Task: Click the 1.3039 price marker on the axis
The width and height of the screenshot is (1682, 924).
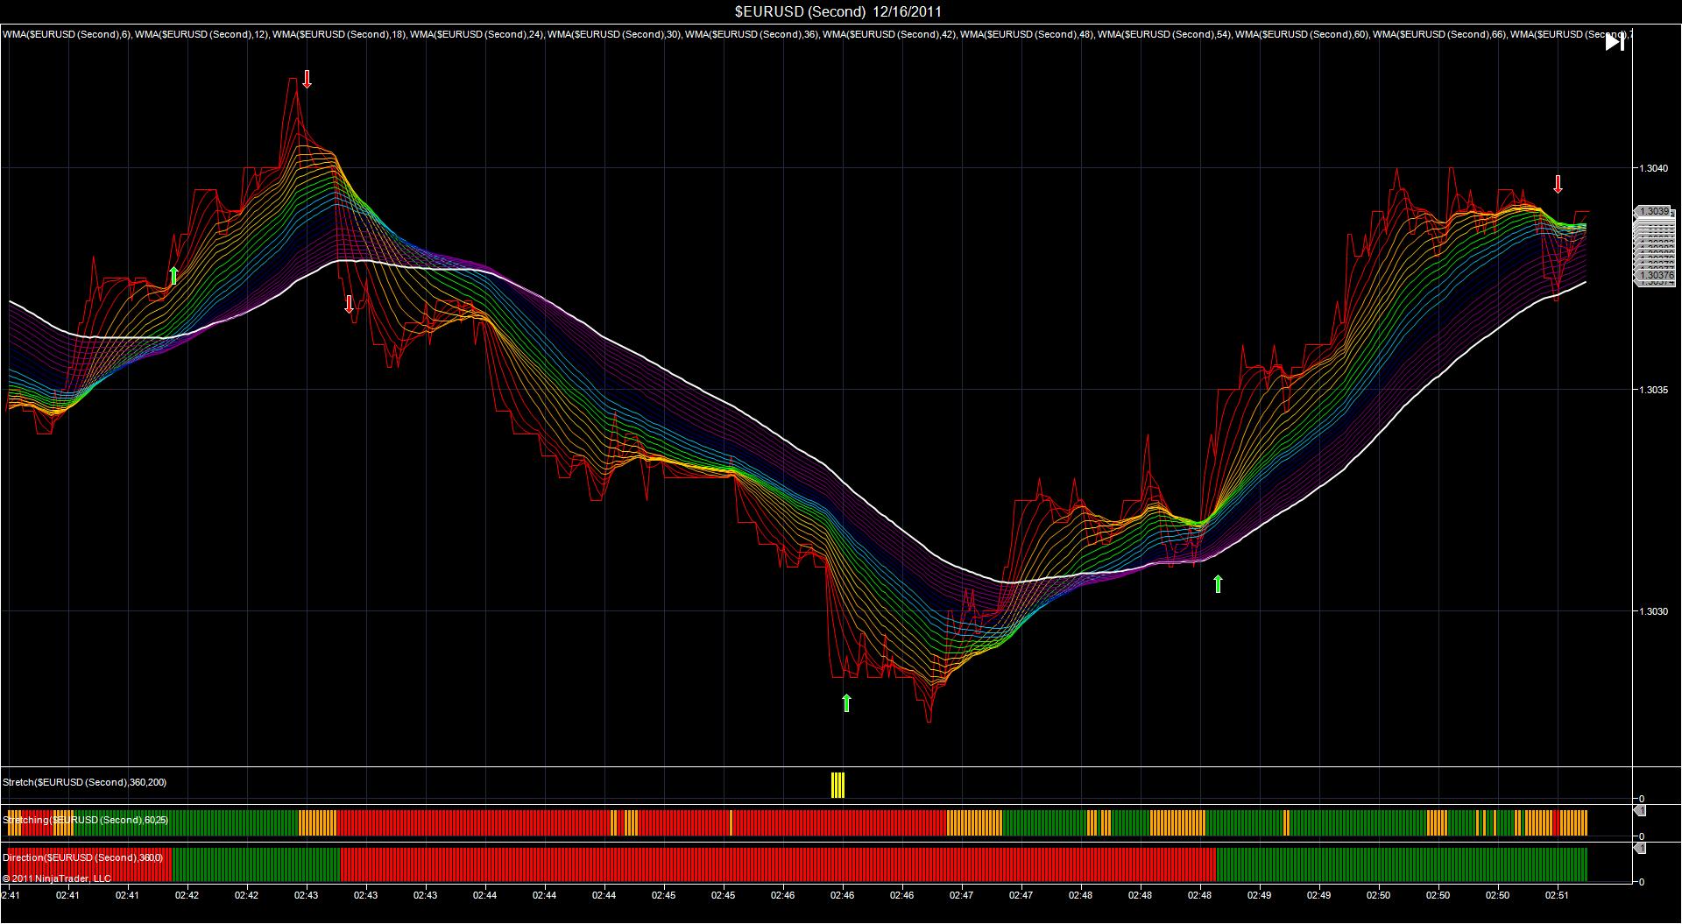Action: click(x=1654, y=211)
